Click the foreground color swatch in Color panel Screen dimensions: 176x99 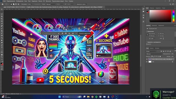pyautogui.click(x=147, y=11)
